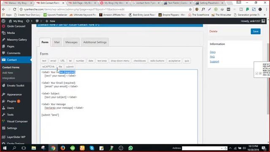Click the New button in admin bar
This screenshot has height=152, width=270.
[50, 21]
